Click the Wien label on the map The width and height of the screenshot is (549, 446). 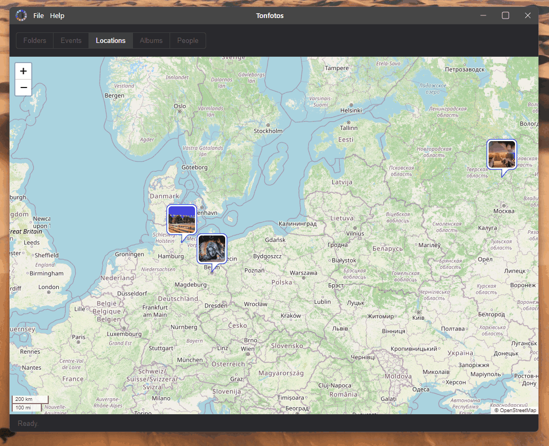(247, 349)
